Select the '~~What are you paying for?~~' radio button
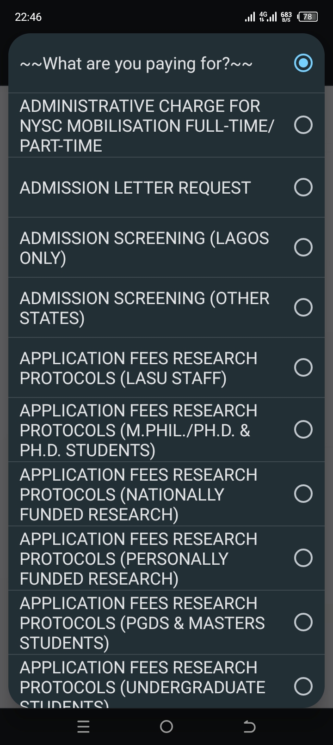Screen dimensions: 333x745 pos(303,63)
